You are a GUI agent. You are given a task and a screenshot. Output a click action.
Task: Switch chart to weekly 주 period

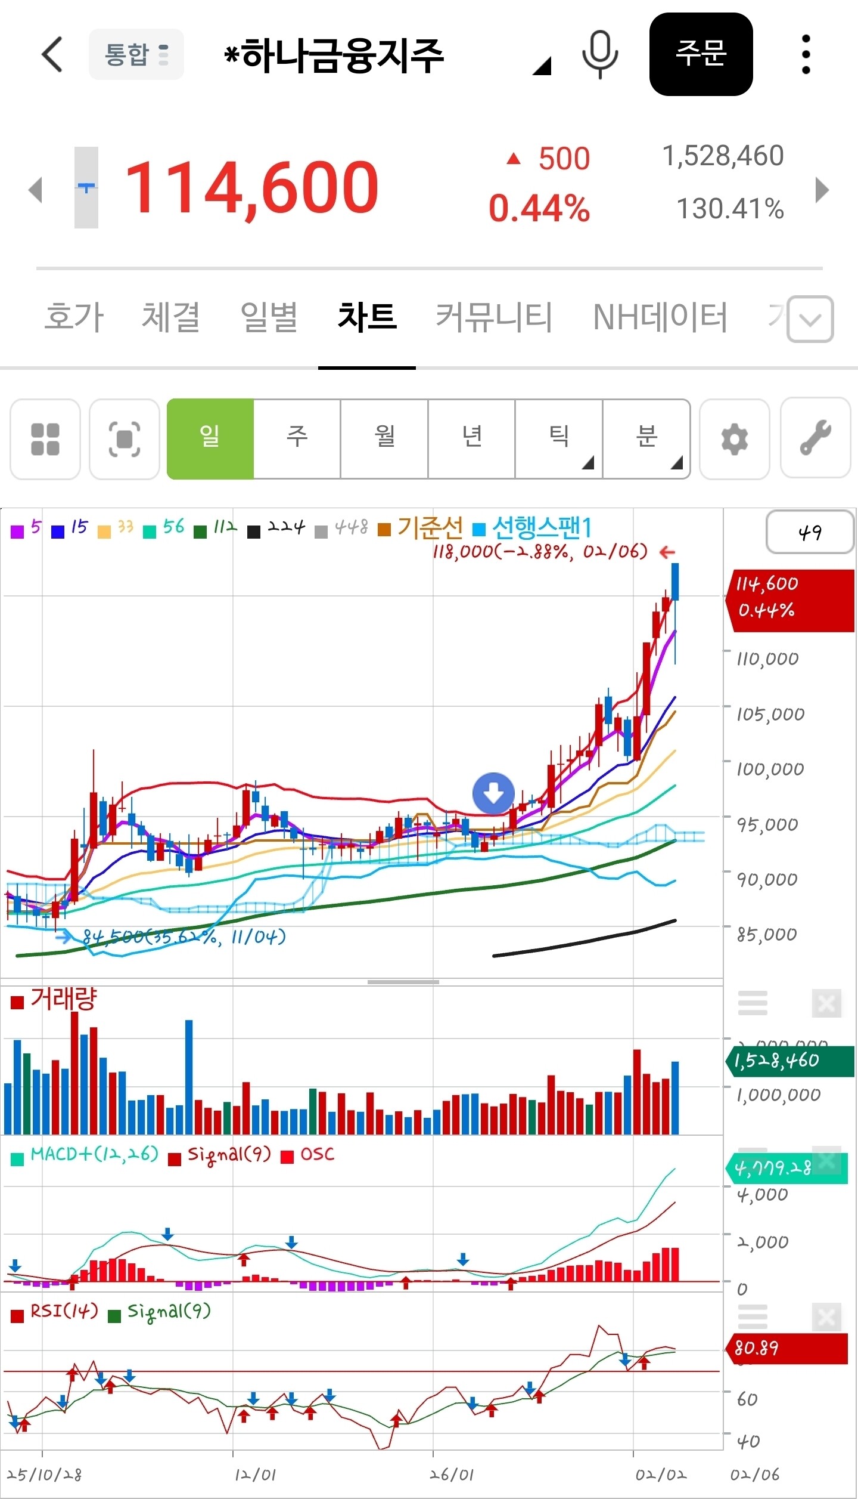tap(297, 439)
